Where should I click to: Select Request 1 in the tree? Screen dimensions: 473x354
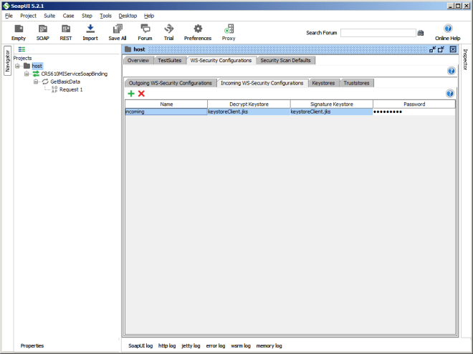(x=71, y=89)
